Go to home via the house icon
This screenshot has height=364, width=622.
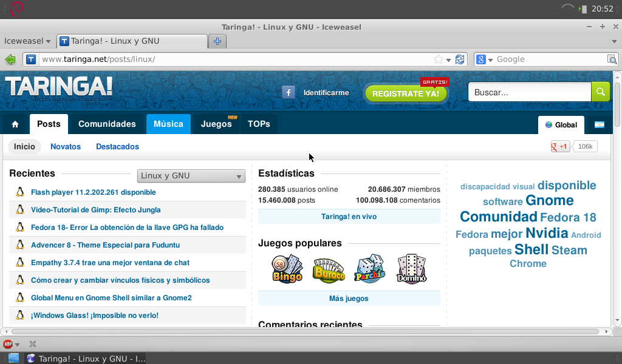click(x=15, y=124)
